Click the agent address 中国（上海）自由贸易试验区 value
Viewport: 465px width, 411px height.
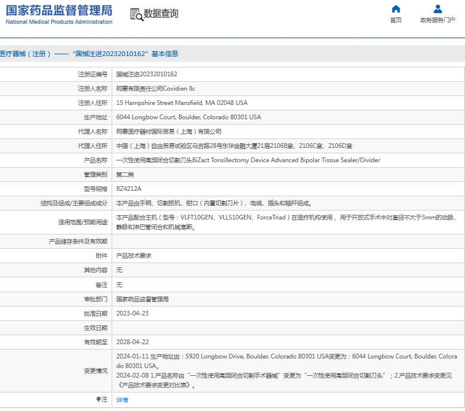[x=234, y=146]
